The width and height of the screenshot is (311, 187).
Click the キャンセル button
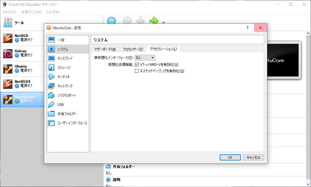point(254,158)
